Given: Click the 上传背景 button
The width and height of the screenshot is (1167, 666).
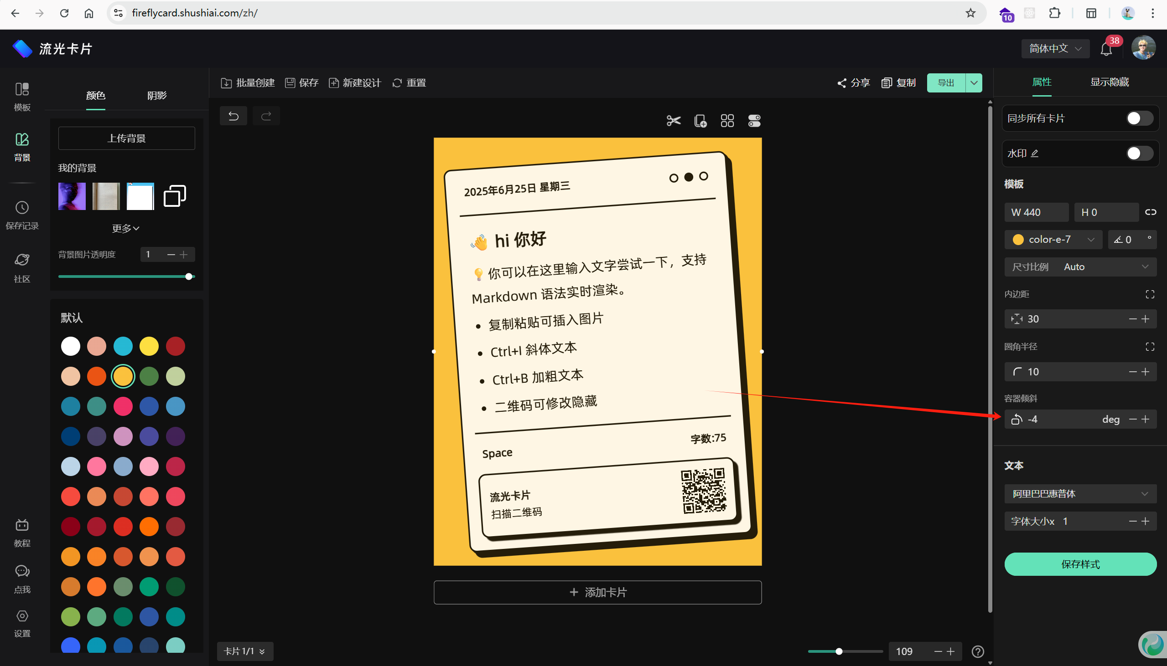Looking at the screenshot, I should tap(126, 138).
